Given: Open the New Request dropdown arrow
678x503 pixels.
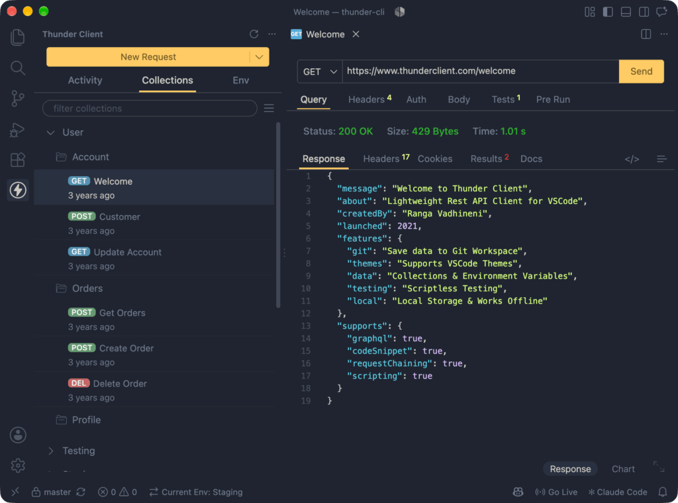Looking at the screenshot, I should click(x=260, y=57).
